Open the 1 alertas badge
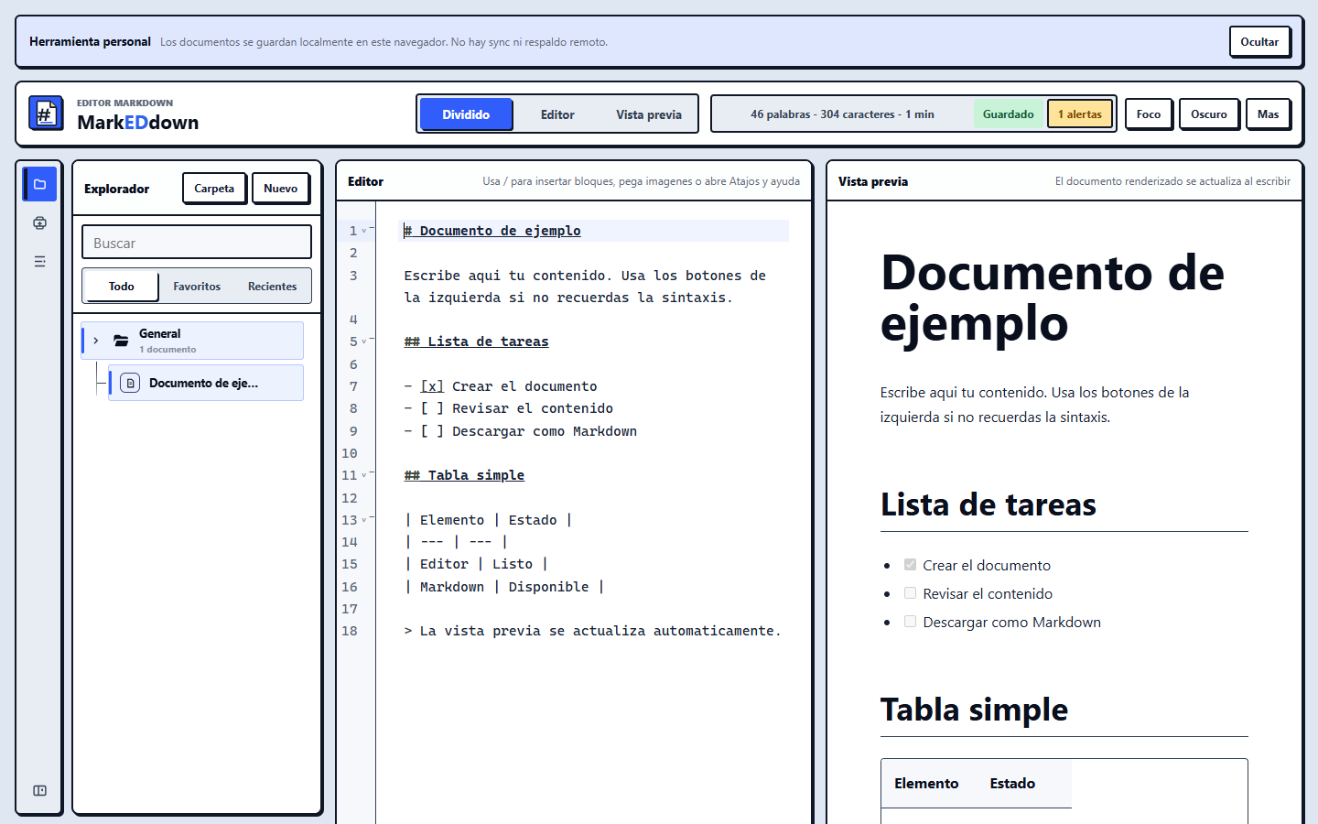This screenshot has width=1318, height=824. point(1080,114)
